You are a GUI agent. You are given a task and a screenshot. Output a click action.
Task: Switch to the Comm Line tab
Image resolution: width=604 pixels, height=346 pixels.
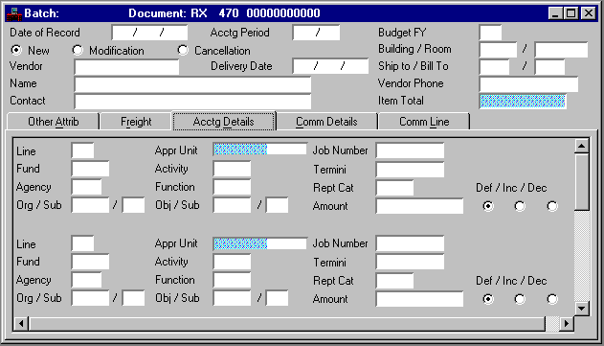click(424, 122)
